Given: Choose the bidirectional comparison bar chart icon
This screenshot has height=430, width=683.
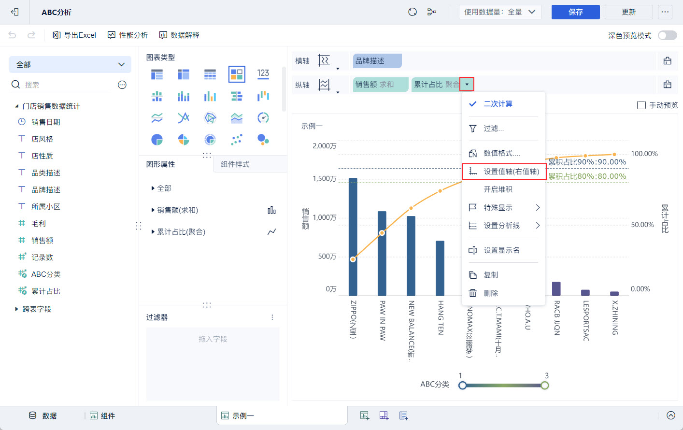Looking at the screenshot, I should pyautogui.click(x=237, y=96).
